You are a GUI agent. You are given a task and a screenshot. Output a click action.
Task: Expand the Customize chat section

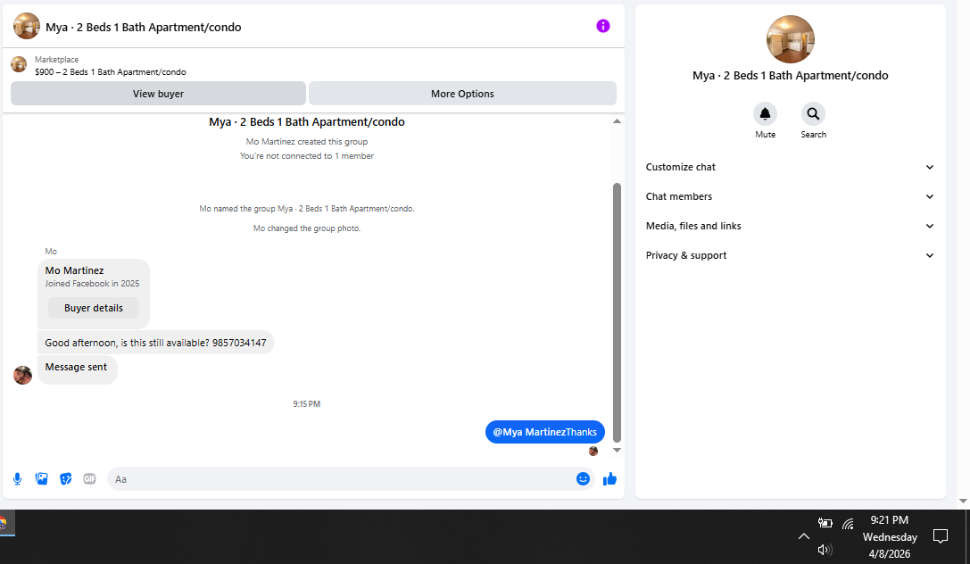click(x=790, y=167)
